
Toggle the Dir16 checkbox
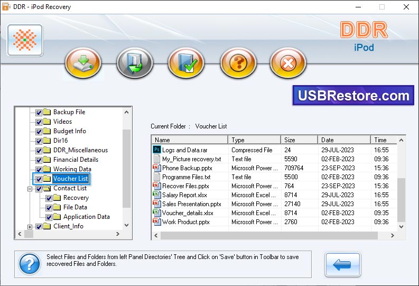point(39,141)
